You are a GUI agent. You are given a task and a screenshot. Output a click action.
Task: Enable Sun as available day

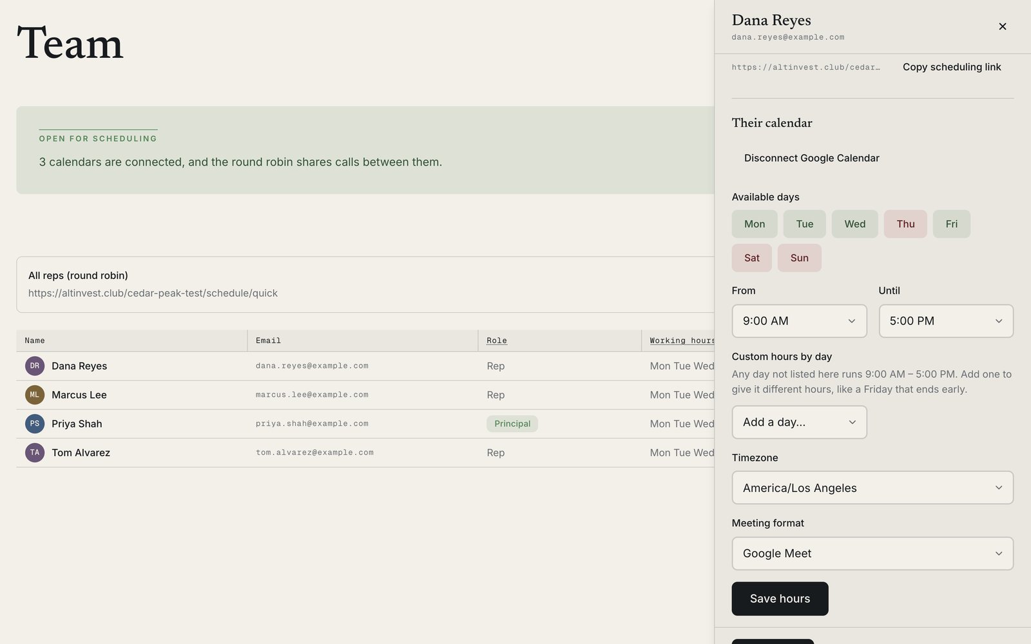coord(799,258)
